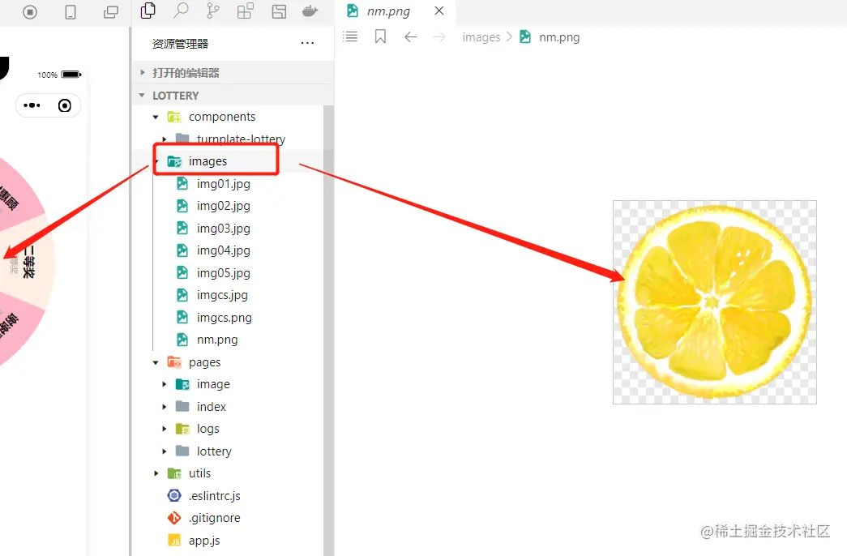Open the Docker whale icon
Screen dimensions: 847x556
pos(310,11)
